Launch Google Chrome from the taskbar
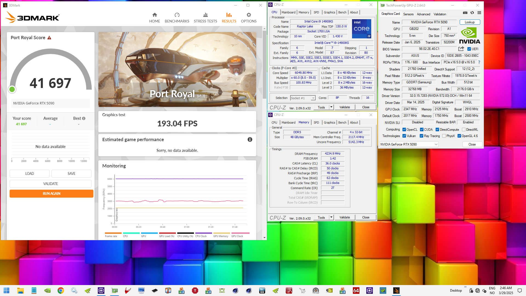 tap(61, 291)
